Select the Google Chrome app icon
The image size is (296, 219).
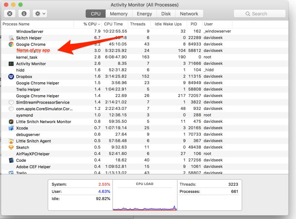click(11, 44)
